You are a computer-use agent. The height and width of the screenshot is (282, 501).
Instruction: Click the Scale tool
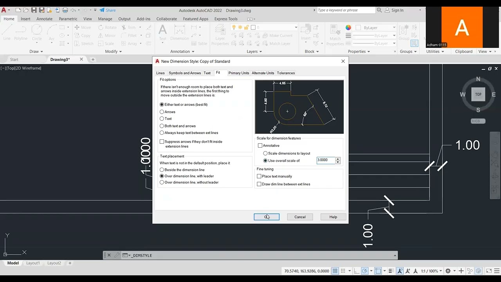(106, 43)
